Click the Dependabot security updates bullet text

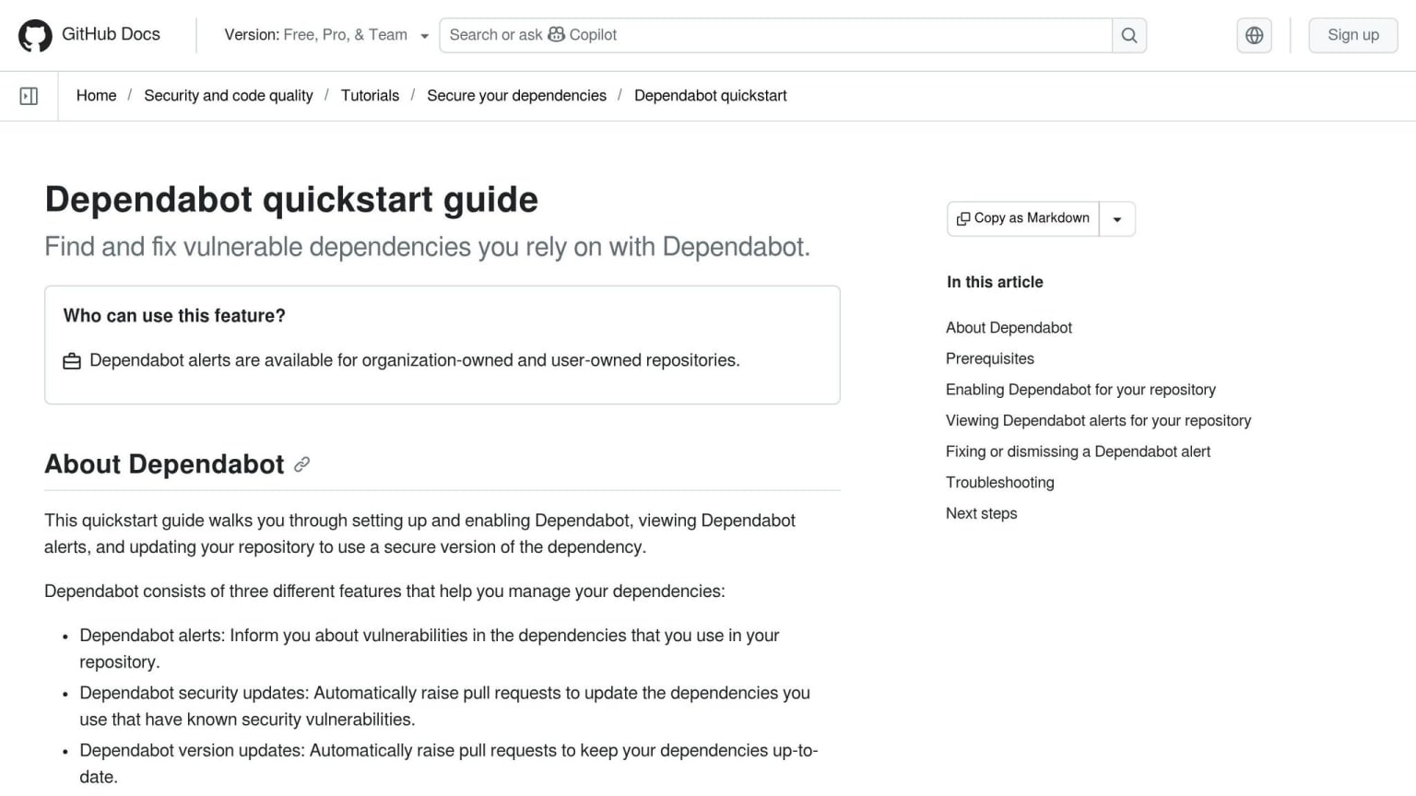tap(444, 707)
